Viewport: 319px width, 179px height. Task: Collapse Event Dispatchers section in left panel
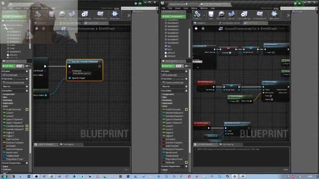(2, 163)
